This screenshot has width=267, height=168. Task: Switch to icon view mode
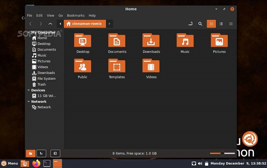point(211,24)
